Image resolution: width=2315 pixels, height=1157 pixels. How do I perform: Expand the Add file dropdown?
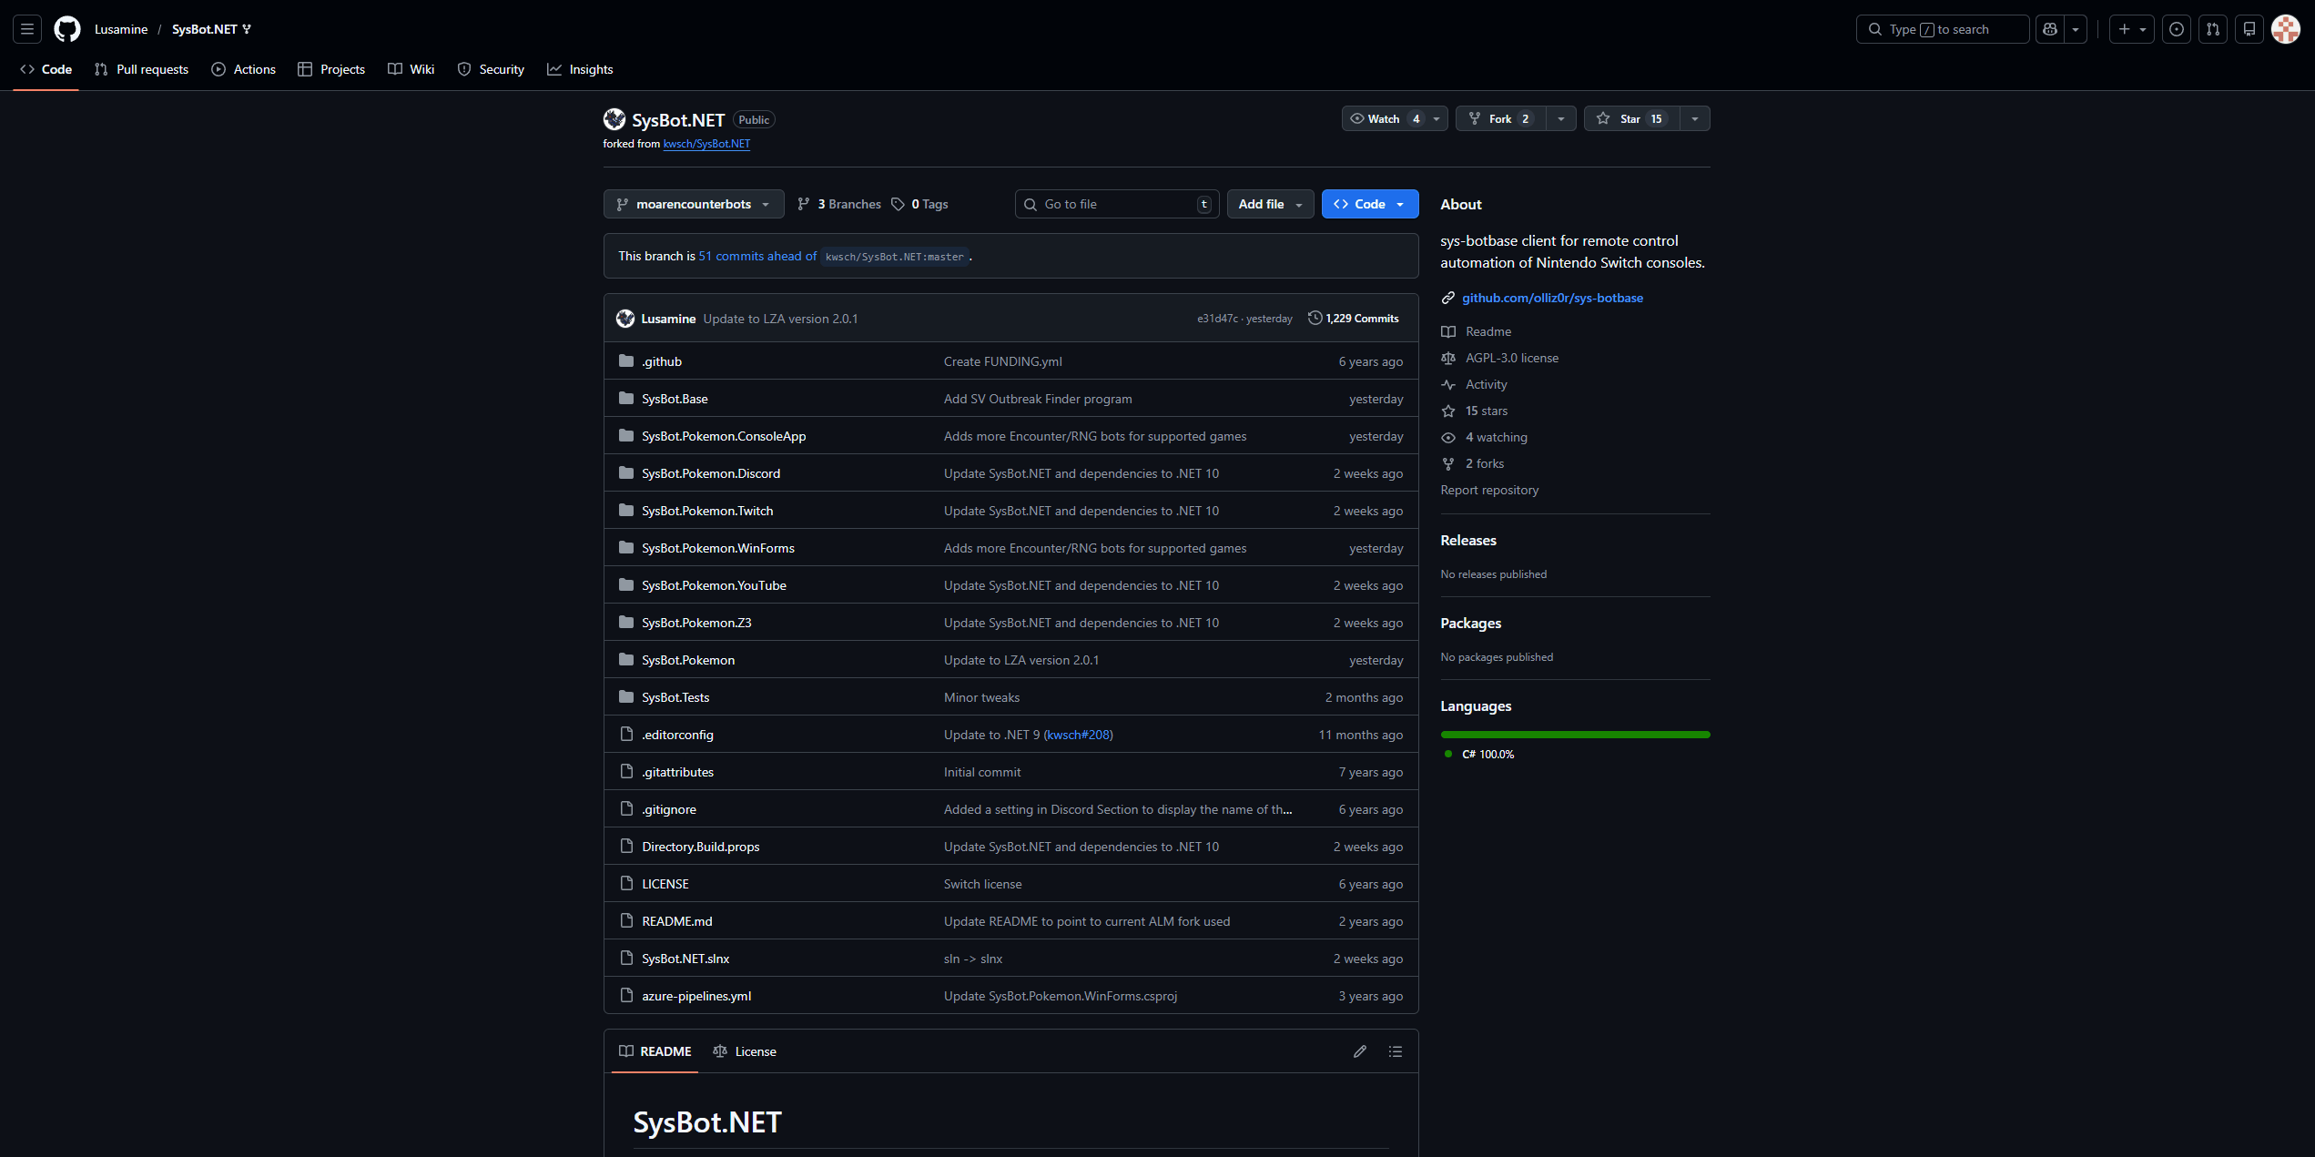point(1269,204)
